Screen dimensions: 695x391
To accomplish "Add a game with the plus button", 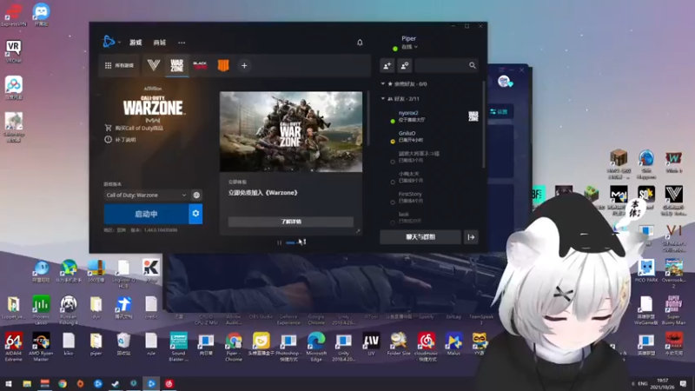I will click(244, 66).
